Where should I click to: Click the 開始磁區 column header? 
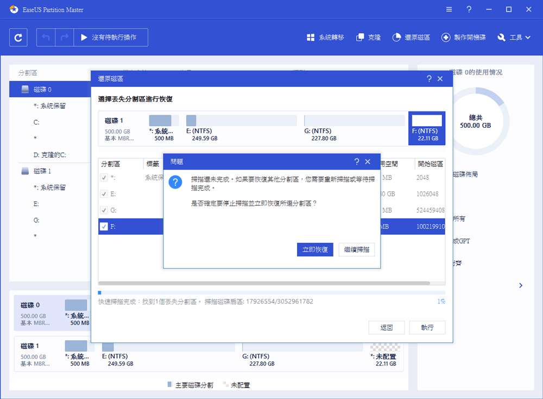coord(430,164)
